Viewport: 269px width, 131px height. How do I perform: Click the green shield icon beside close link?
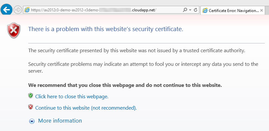coord(31,96)
